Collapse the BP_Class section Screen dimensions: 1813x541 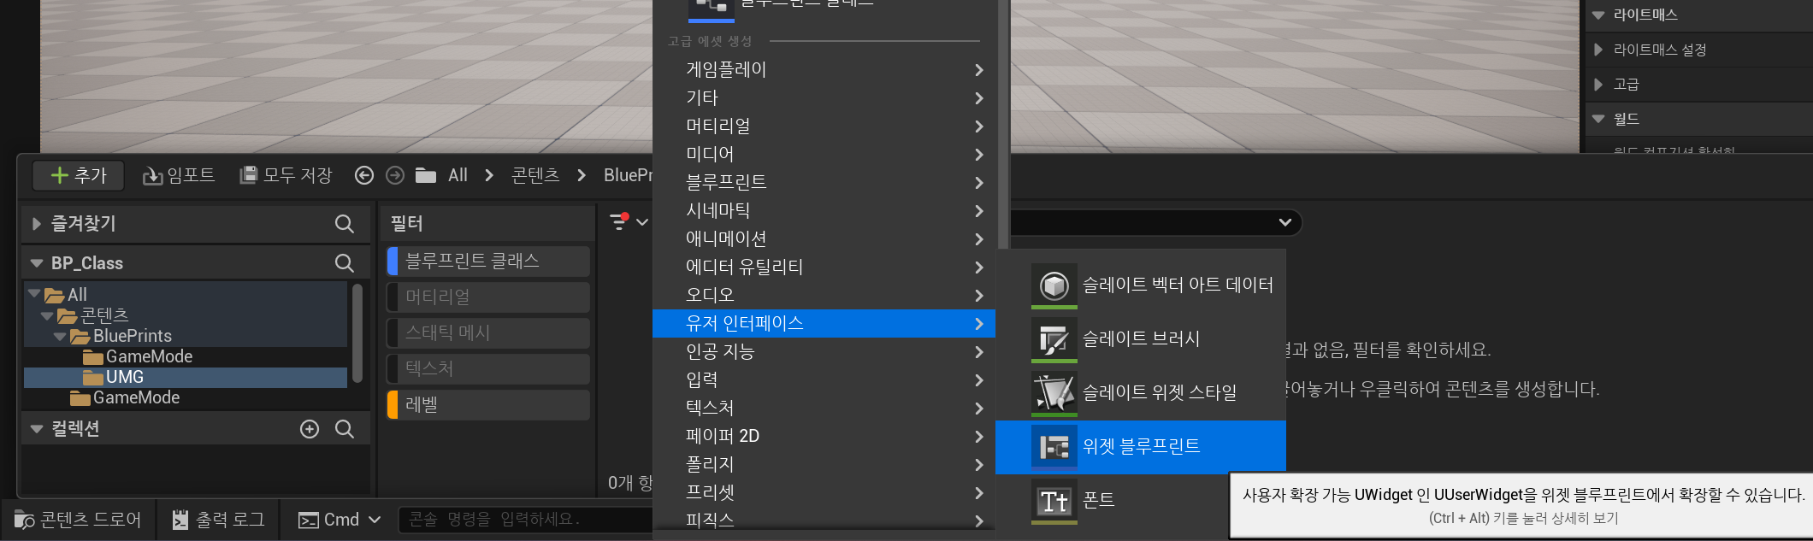click(x=37, y=263)
